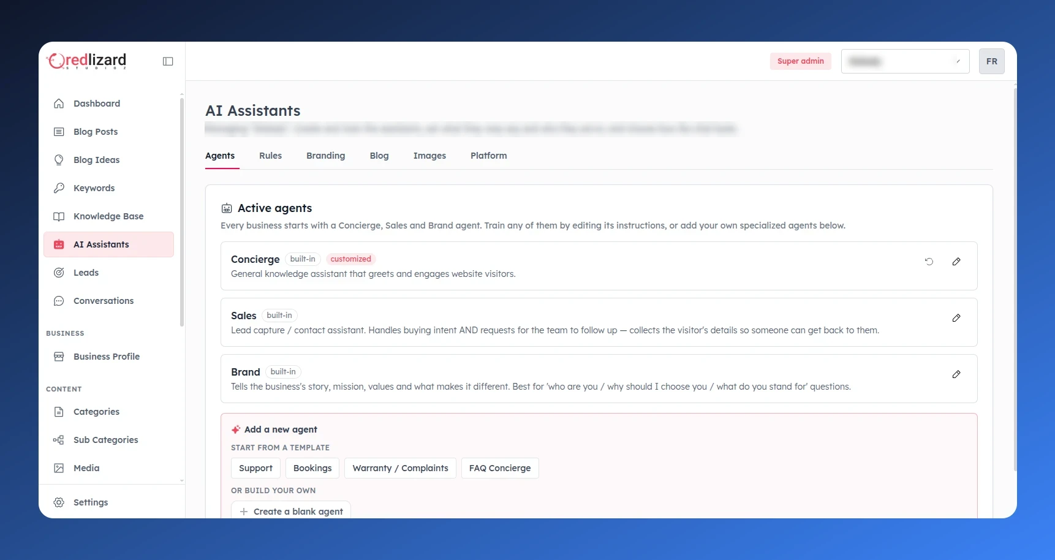
Task: Select AI Assistants sidebar item
Action: click(x=109, y=244)
